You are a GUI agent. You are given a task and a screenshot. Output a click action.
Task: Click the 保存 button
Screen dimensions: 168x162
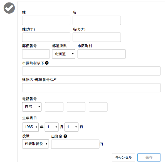click(x=149, y=157)
